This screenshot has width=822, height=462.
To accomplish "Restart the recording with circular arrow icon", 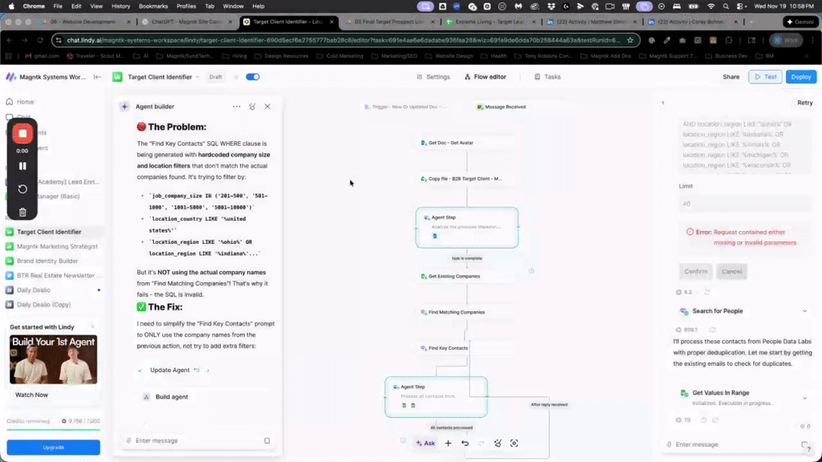I will 22,189.
